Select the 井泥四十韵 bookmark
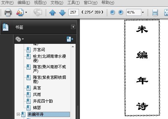The width and height of the screenshot is (168, 119). pos(43,101)
